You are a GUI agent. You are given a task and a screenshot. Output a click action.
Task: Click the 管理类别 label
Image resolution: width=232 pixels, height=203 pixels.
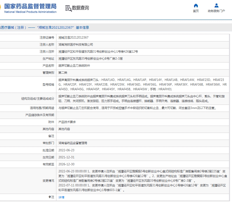pyautogui.click(x=49, y=72)
